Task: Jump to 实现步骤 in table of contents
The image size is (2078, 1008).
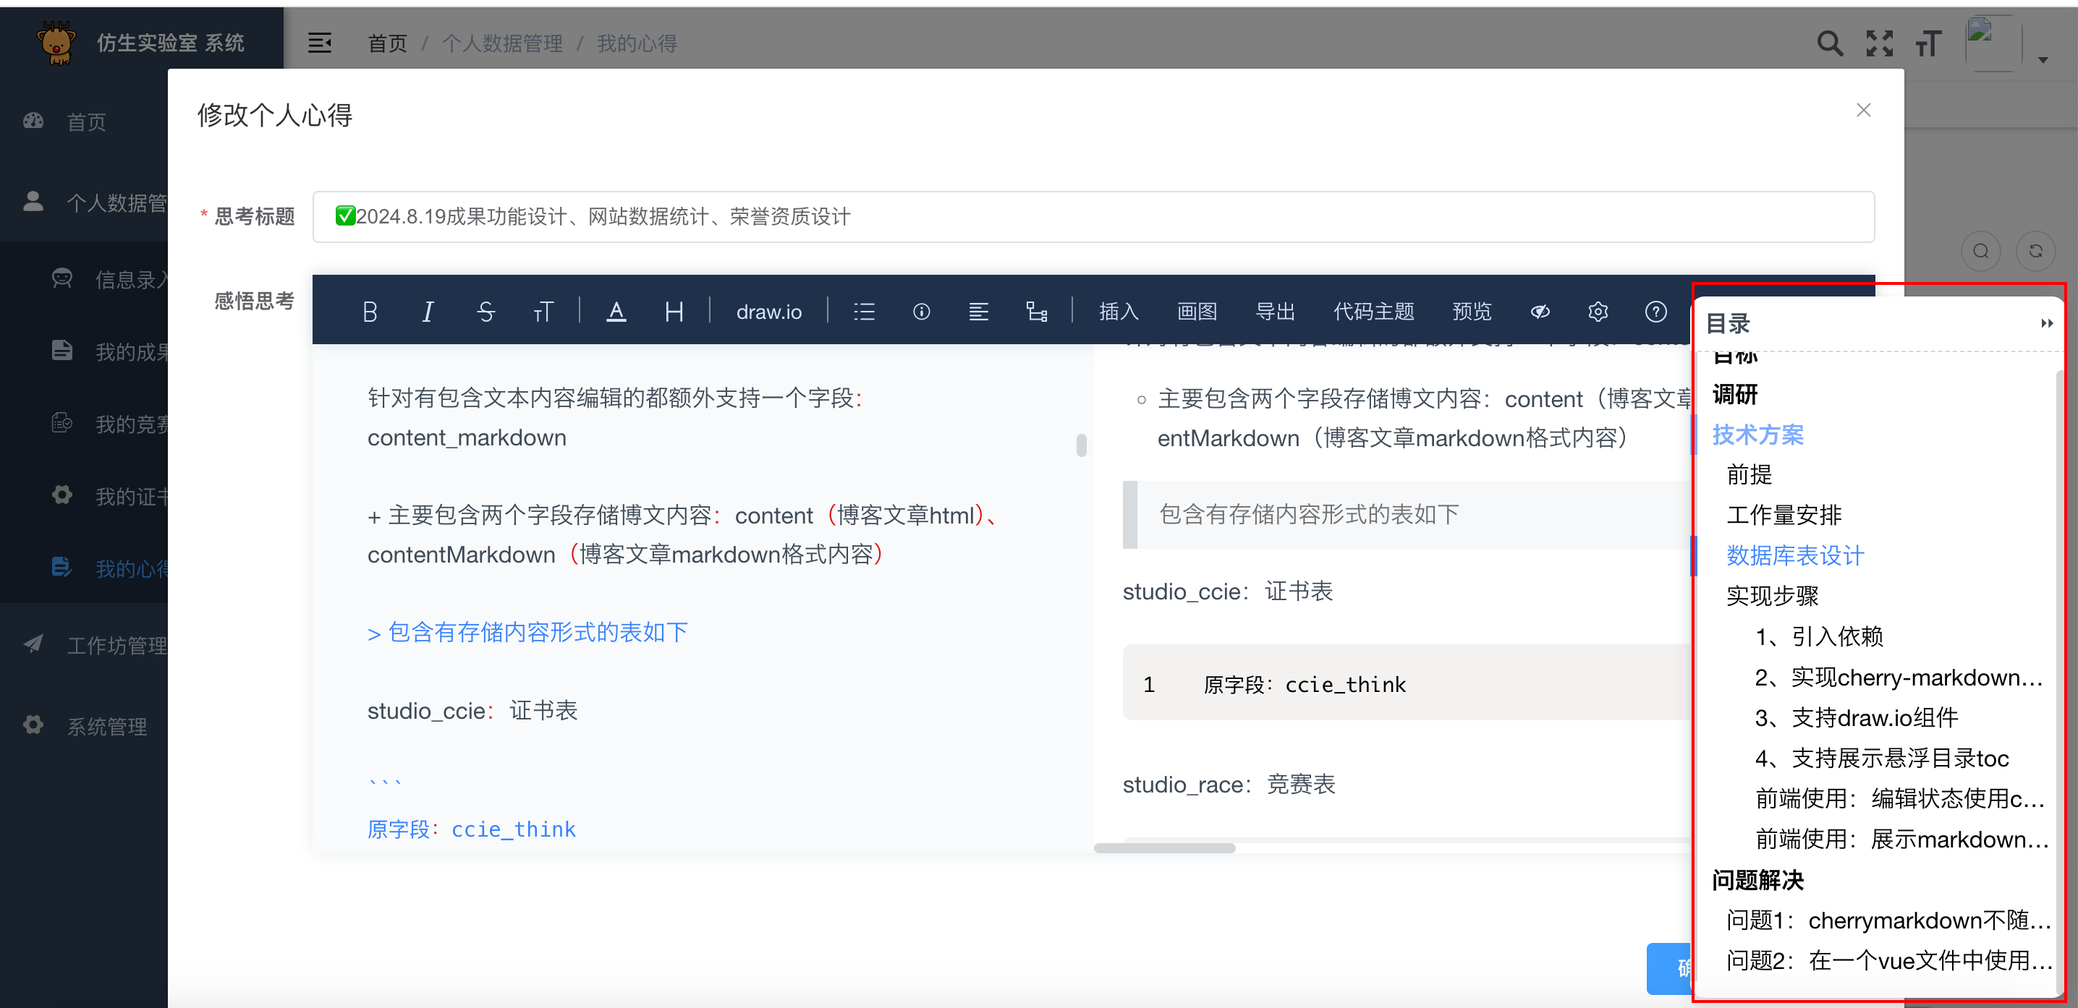Action: (1772, 596)
